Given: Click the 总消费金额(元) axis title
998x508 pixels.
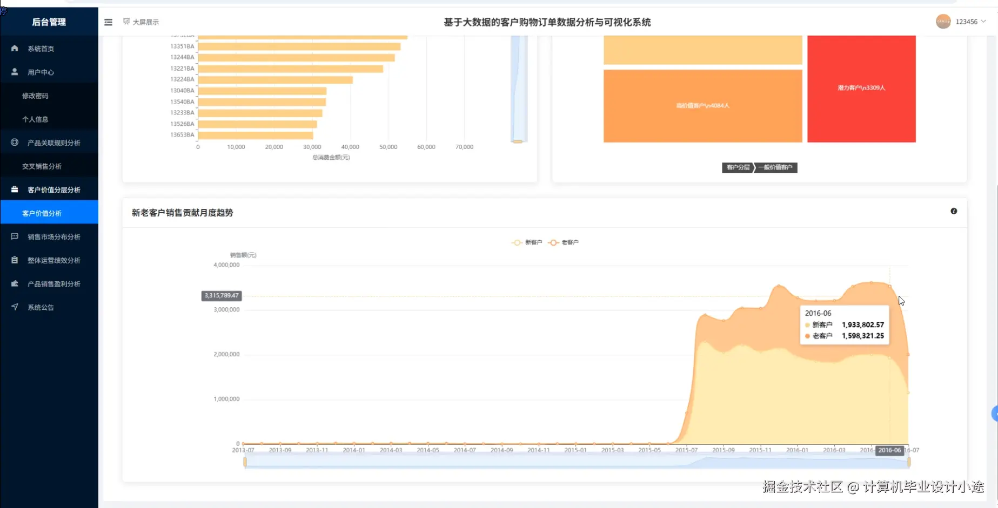Looking at the screenshot, I should [x=331, y=158].
